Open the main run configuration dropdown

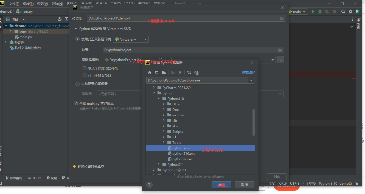coord(298,12)
